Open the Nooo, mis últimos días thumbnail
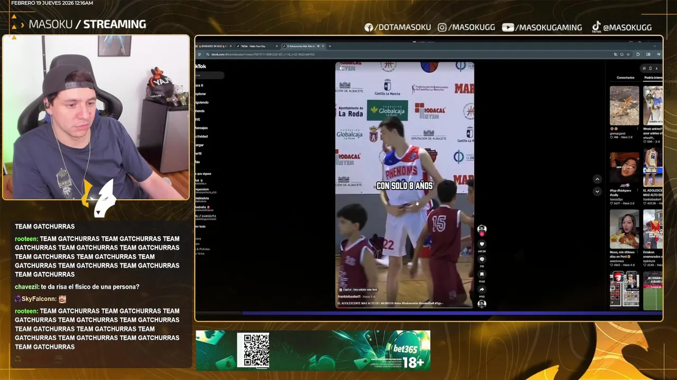The width and height of the screenshot is (677, 380). point(624,229)
